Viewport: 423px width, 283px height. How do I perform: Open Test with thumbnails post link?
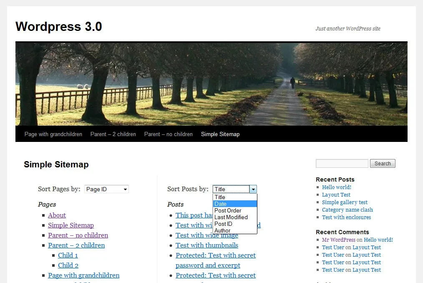(207, 245)
